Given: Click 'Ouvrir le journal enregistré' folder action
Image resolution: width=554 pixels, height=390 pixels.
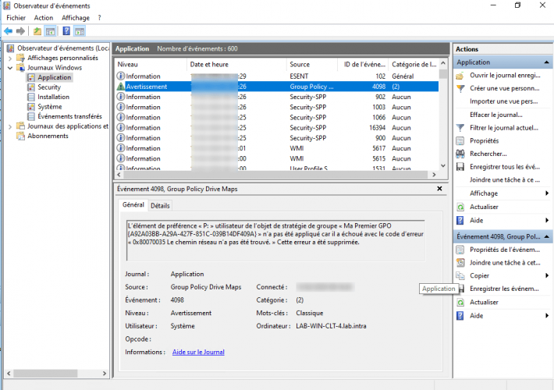Looking at the screenshot, I should click(x=503, y=76).
